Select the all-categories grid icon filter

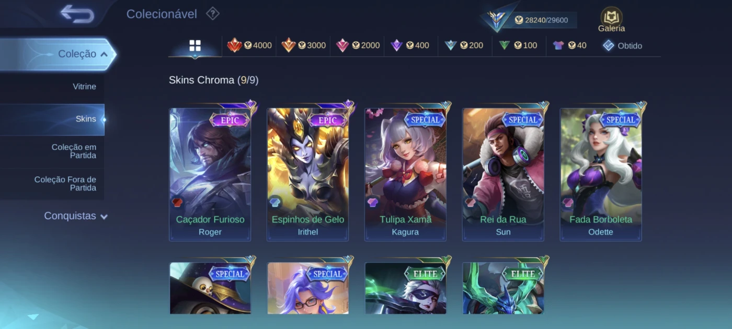(195, 46)
